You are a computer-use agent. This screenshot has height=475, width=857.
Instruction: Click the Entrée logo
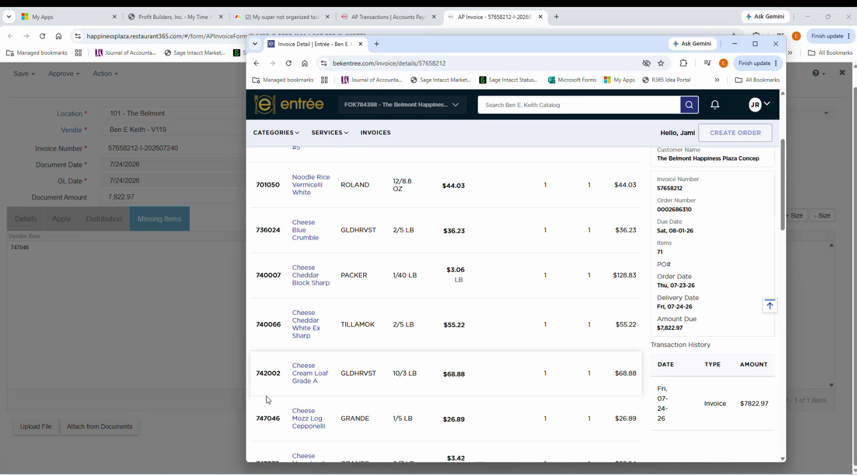(289, 104)
